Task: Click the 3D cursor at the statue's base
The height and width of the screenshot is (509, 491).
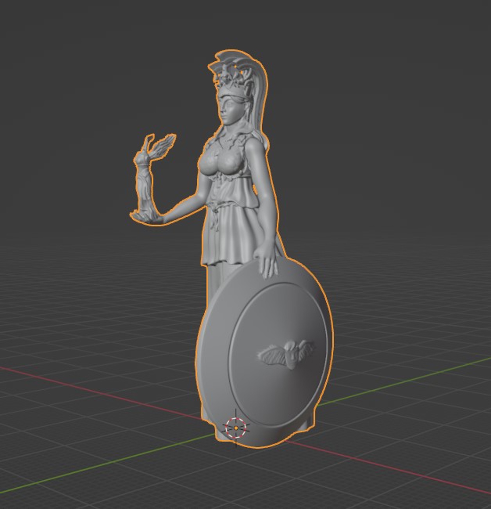Action: (x=235, y=428)
